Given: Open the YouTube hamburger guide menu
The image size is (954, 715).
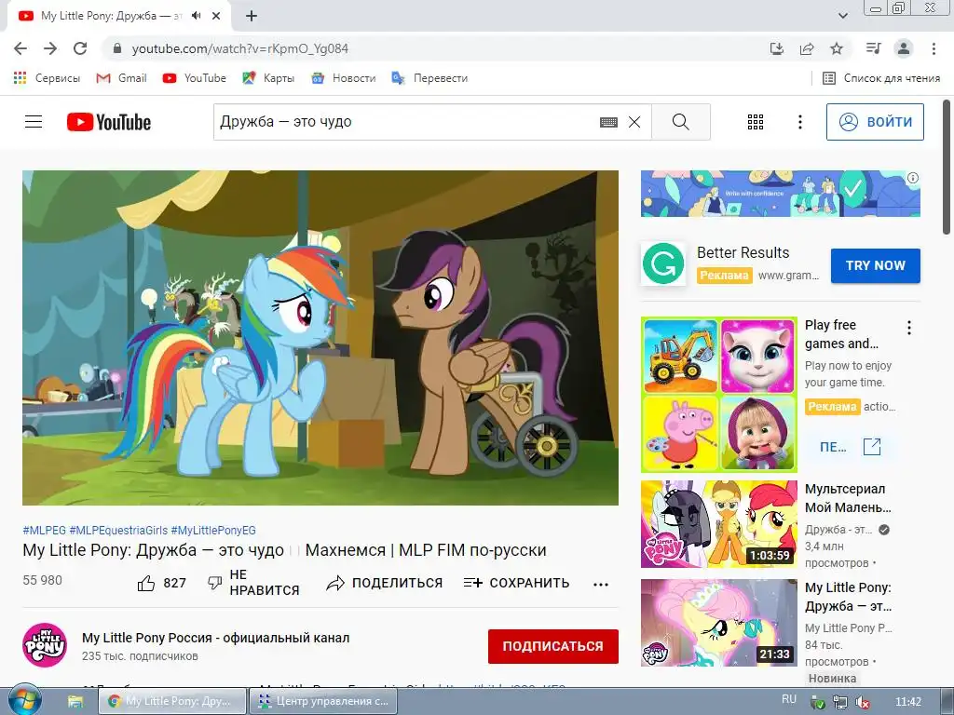Looking at the screenshot, I should (34, 122).
